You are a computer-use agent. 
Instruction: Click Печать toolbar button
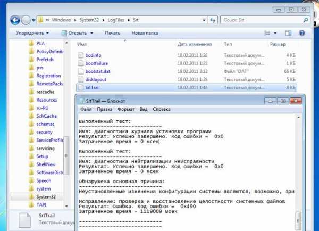click(113, 33)
